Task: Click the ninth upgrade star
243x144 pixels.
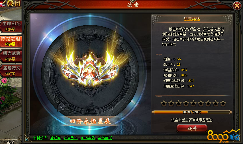Action: pyautogui.click(x=223, y=103)
